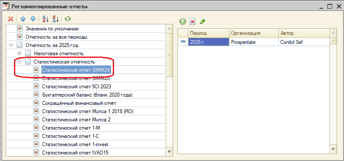Image resolution: width=344 pixels, height=161 pixels.
Task: Select Статистический отчет Munca 1 2018 (RO)
Action: point(88,111)
